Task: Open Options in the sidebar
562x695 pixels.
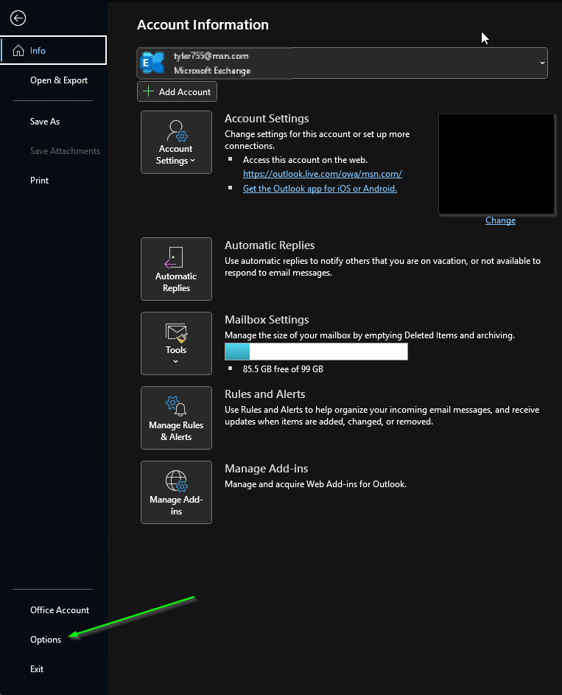Action: point(46,640)
